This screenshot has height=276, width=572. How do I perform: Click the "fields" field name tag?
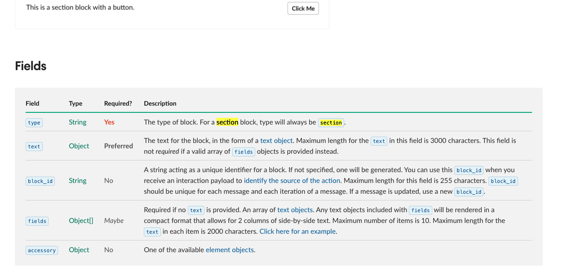37,221
